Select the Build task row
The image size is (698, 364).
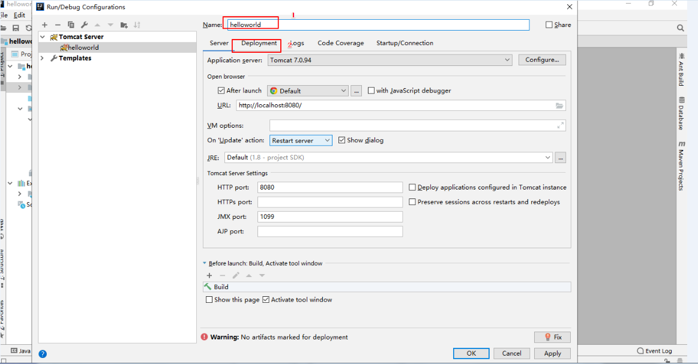pyautogui.click(x=387, y=287)
